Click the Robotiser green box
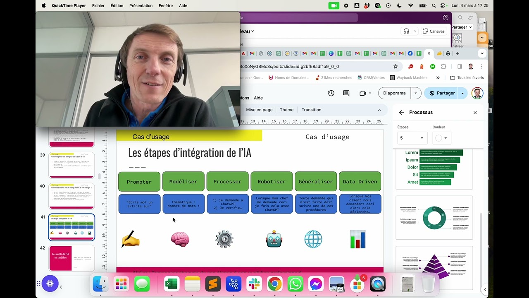529x298 pixels. pos(272,181)
